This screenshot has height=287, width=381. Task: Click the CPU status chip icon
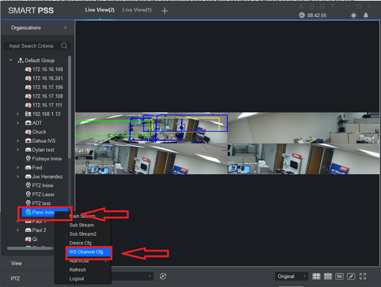[x=354, y=15]
